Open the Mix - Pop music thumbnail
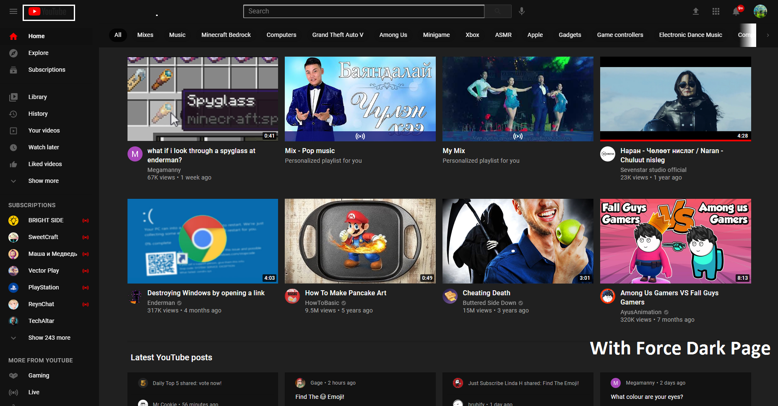 tap(360, 99)
